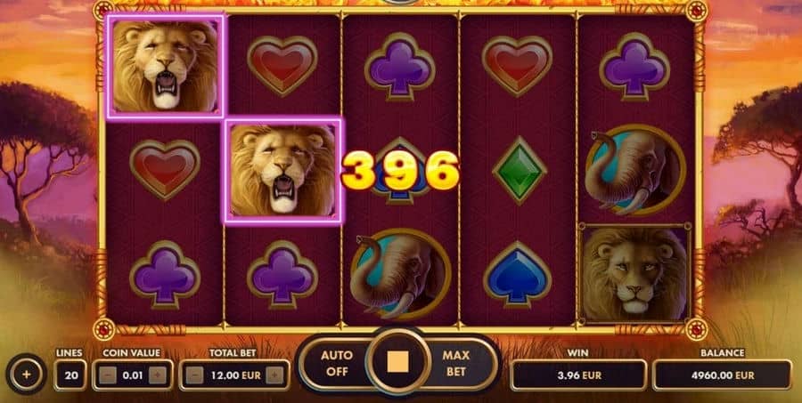The height and width of the screenshot is (403, 802).
Task: Open the round plus menu button
Action: click(x=27, y=375)
